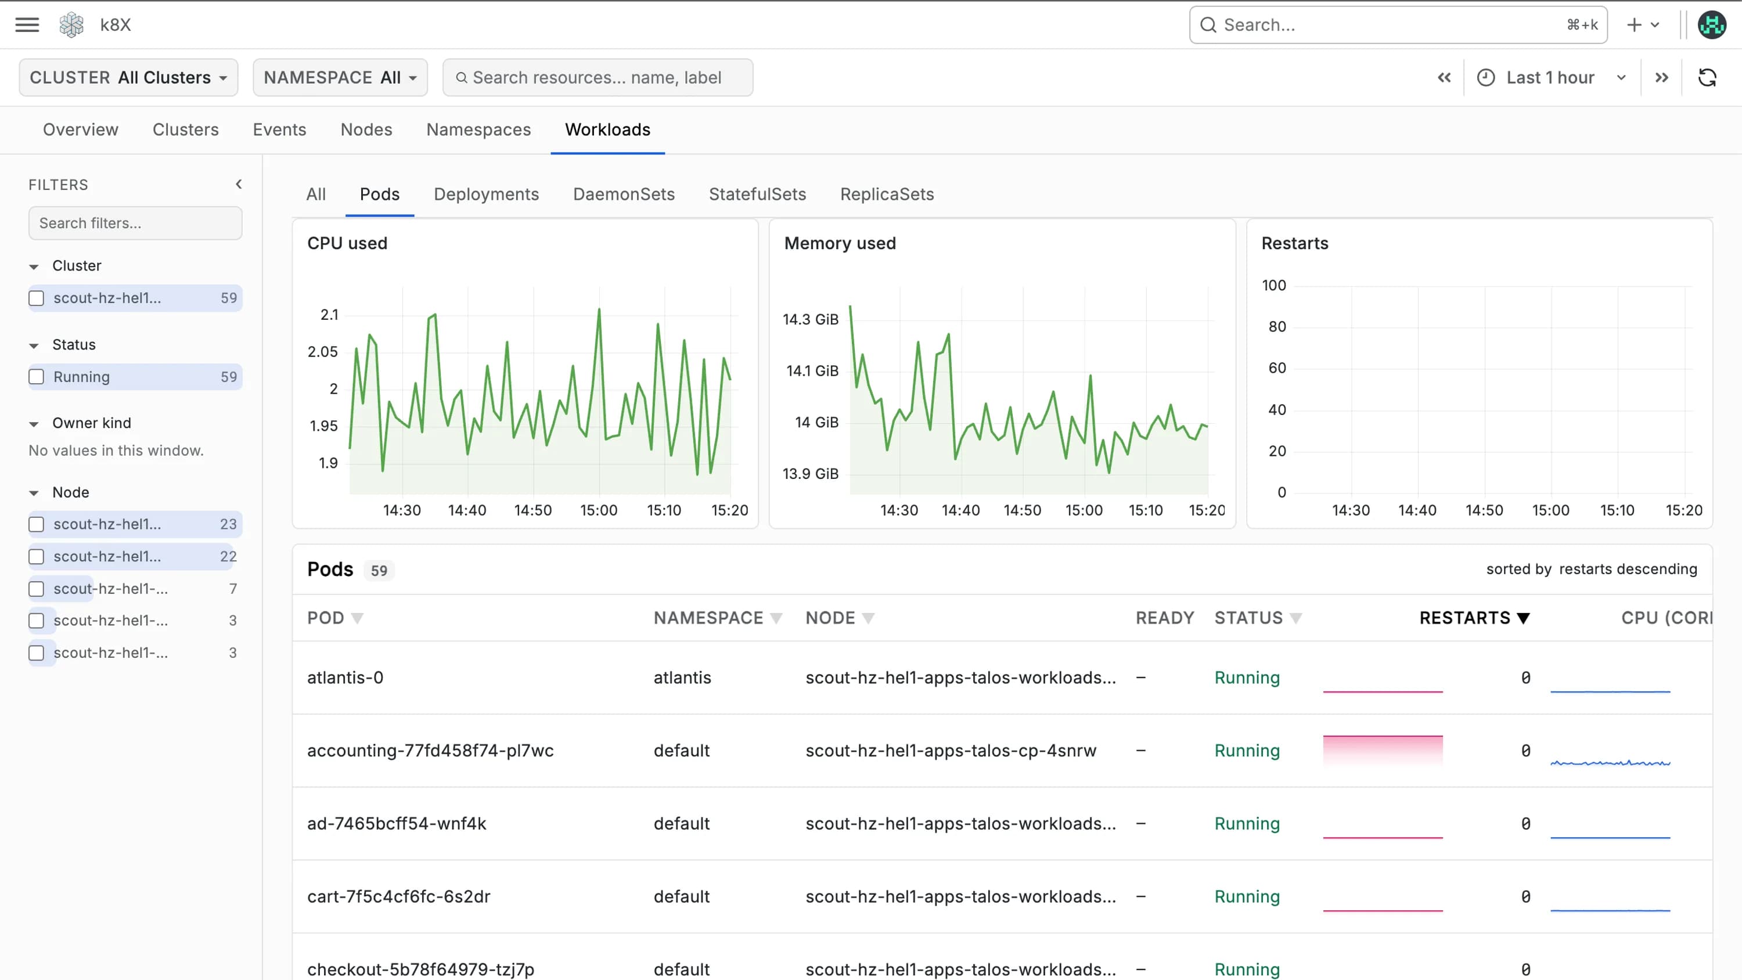Screen dimensions: 1742x980
Task: Click the Search filters input
Action: coord(135,223)
